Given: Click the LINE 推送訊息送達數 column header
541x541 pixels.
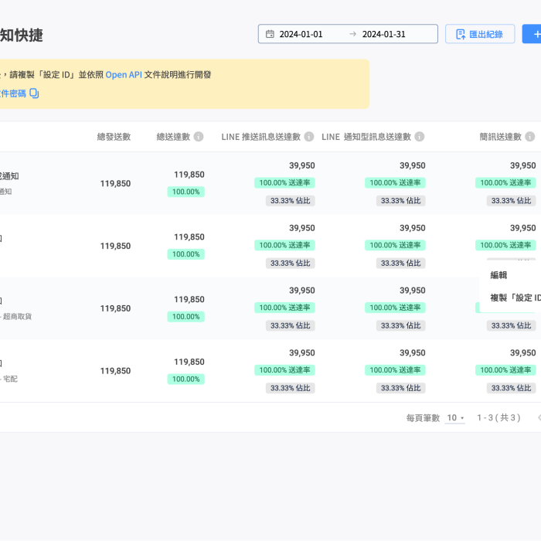Looking at the screenshot, I should coord(261,137).
